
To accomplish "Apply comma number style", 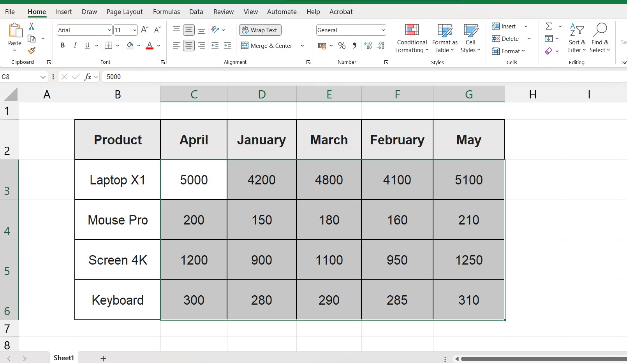I will 354,46.
